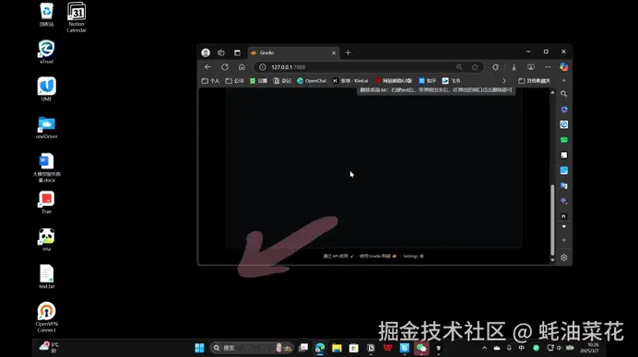Open the Notion Calendar desktop shortcut

77,17
